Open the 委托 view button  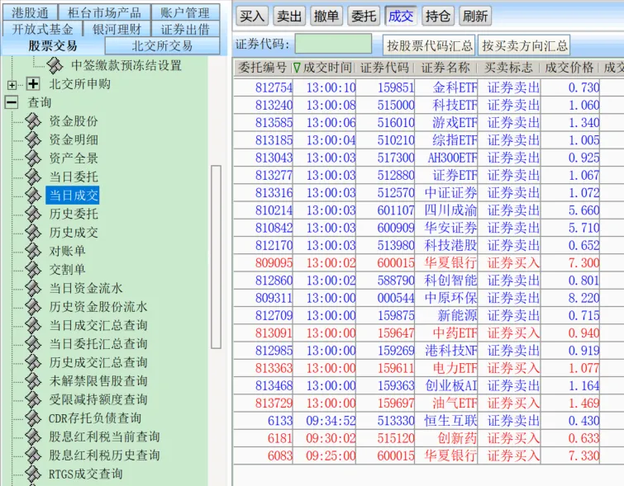click(x=364, y=16)
